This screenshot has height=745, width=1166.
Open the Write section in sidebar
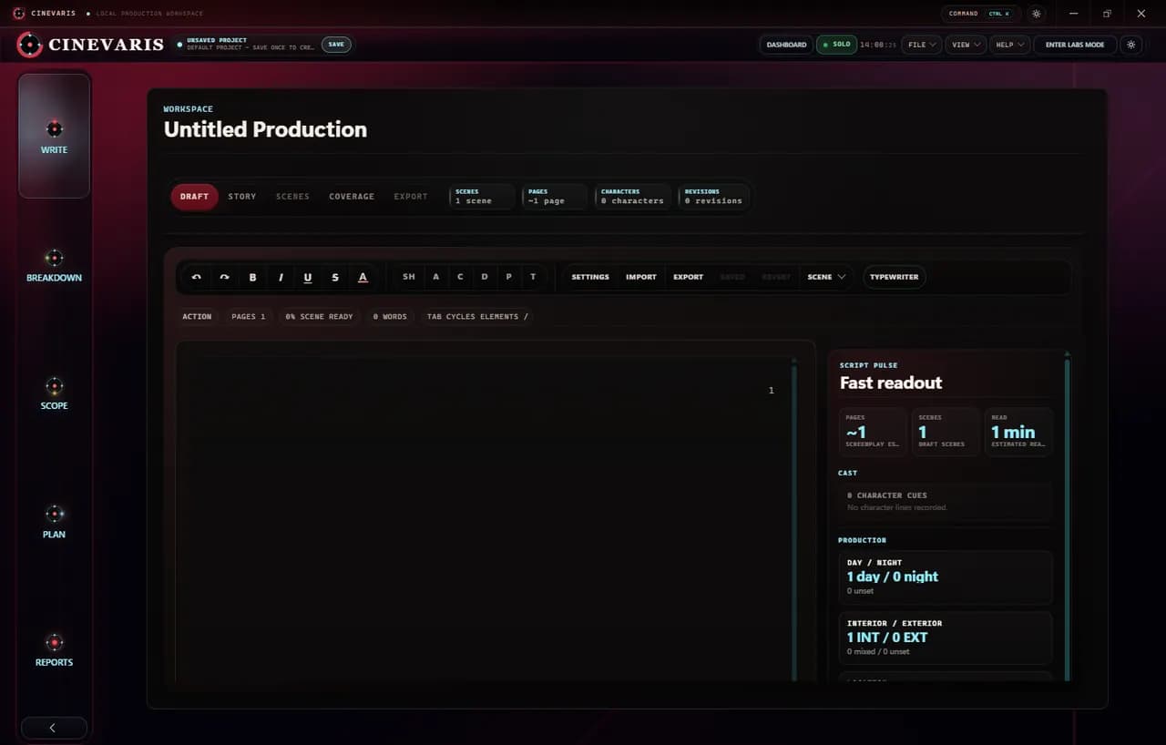54,136
